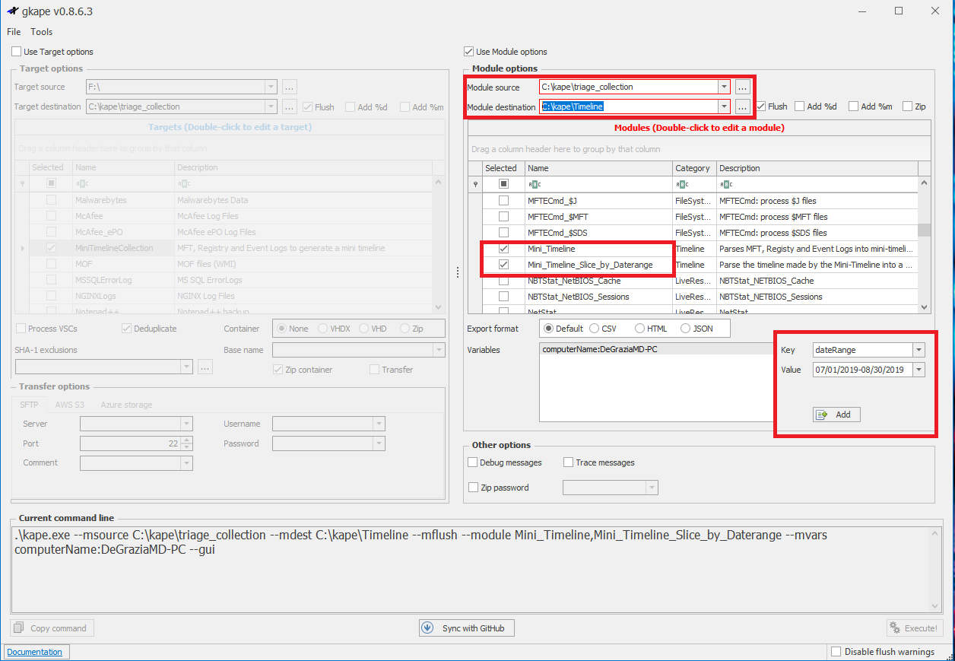Viewport: 955px width, 661px height.
Task: Open the Tools menu
Action: pos(41,31)
